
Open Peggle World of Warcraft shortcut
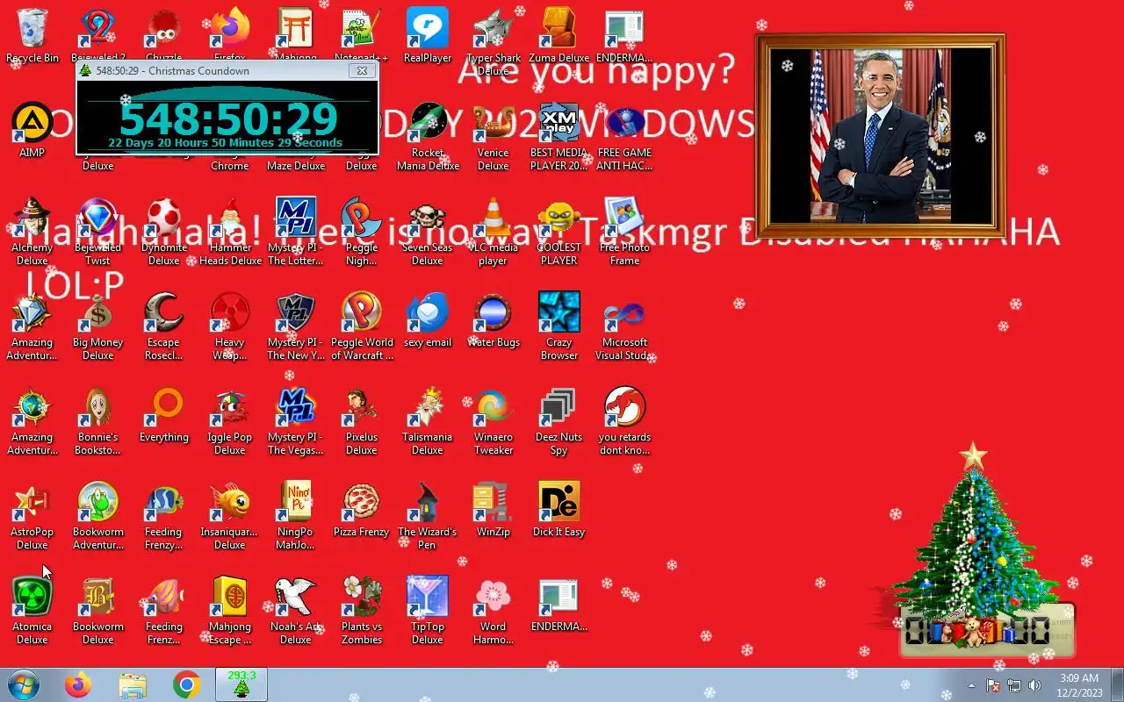(x=362, y=326)
